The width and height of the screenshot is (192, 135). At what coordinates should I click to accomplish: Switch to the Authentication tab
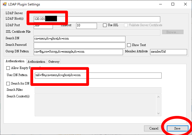click(15, 61)
